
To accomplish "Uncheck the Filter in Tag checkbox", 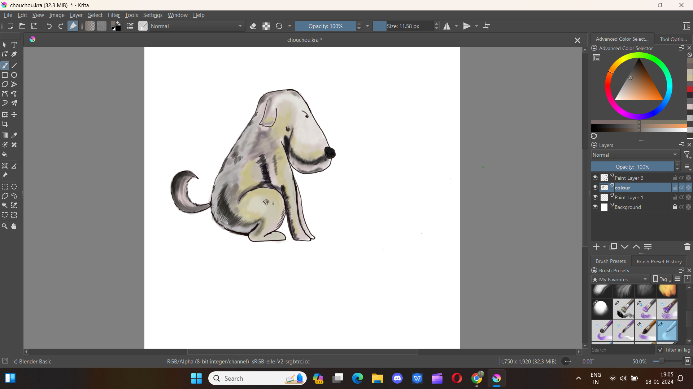I will pyautogui.click(x=660, y=350).
